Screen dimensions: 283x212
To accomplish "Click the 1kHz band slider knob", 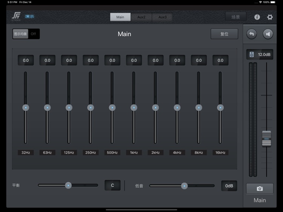I will pyautogui.click(x=134, y=108).
